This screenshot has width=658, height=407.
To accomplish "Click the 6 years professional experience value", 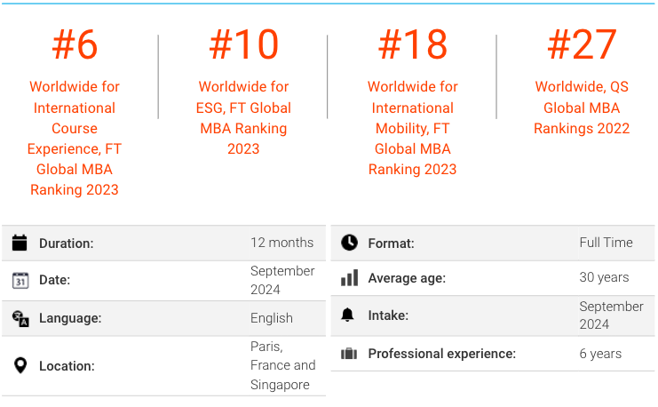I will point(600,354).
